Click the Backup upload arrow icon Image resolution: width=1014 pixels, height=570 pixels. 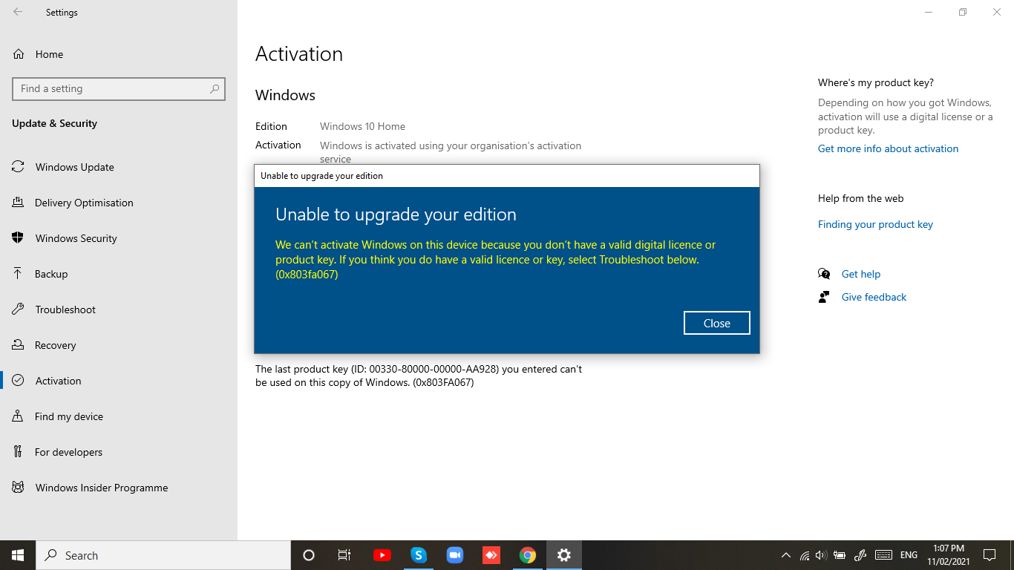(x=18, y=273)
